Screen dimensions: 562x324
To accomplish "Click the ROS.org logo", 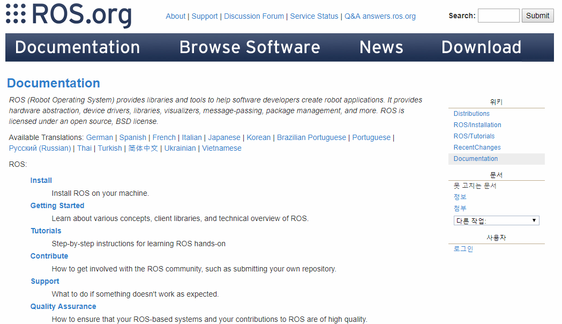I will point(69,14).
